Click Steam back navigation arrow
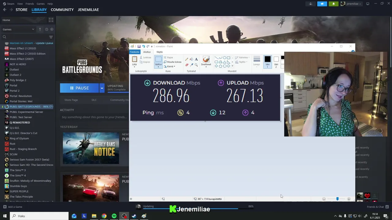Viewport: 392px width, 220px height. pos(5,10)
